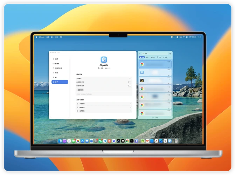Open Photos from the Dock
Screen dimensions: 235x175
(x=78, y=141)
